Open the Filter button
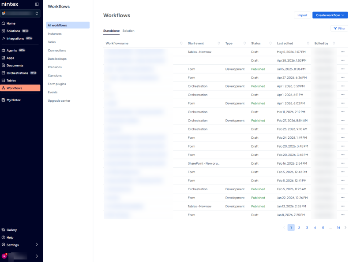The image size is (353, 262). (x=339, y=28)
